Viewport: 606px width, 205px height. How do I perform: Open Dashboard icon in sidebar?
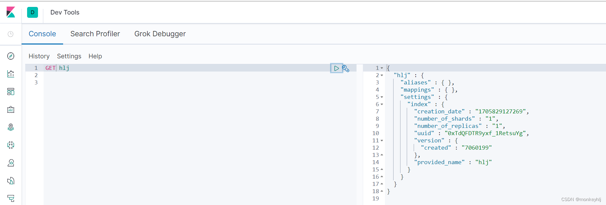coord(11,92)
